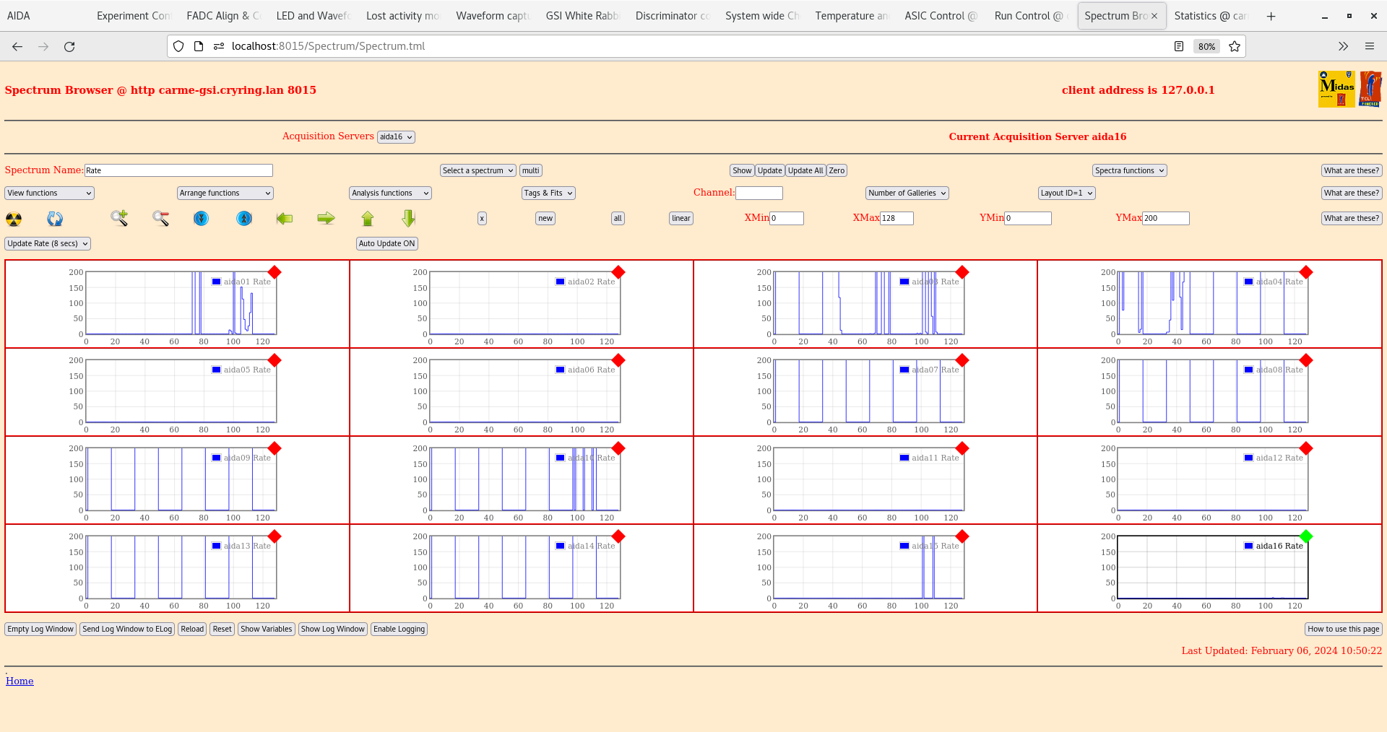Click the green right arrow icon
The image size is (1387, 732).
pyautogui.click(x=326, y=218)
